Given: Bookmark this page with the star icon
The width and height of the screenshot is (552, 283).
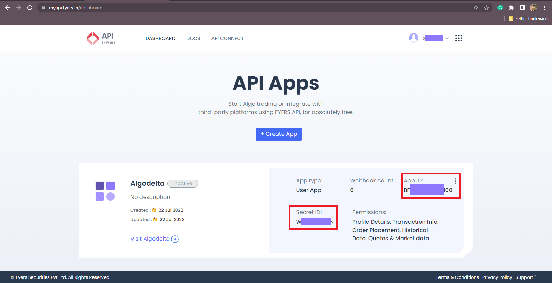Looking at the screenshot, I should 486,8.
